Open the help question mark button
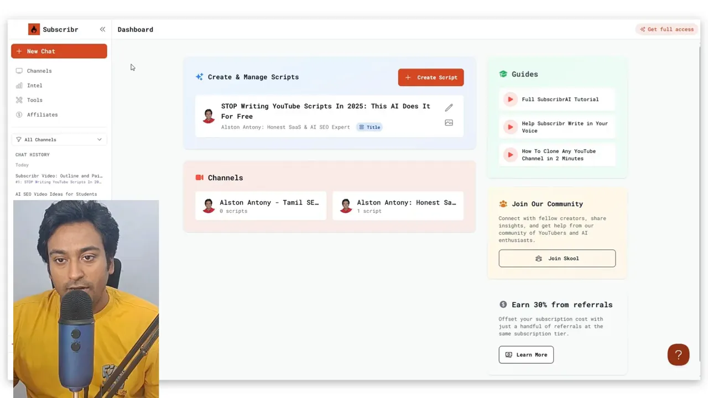Screen dimensions: 708x398 click(679, 354)
